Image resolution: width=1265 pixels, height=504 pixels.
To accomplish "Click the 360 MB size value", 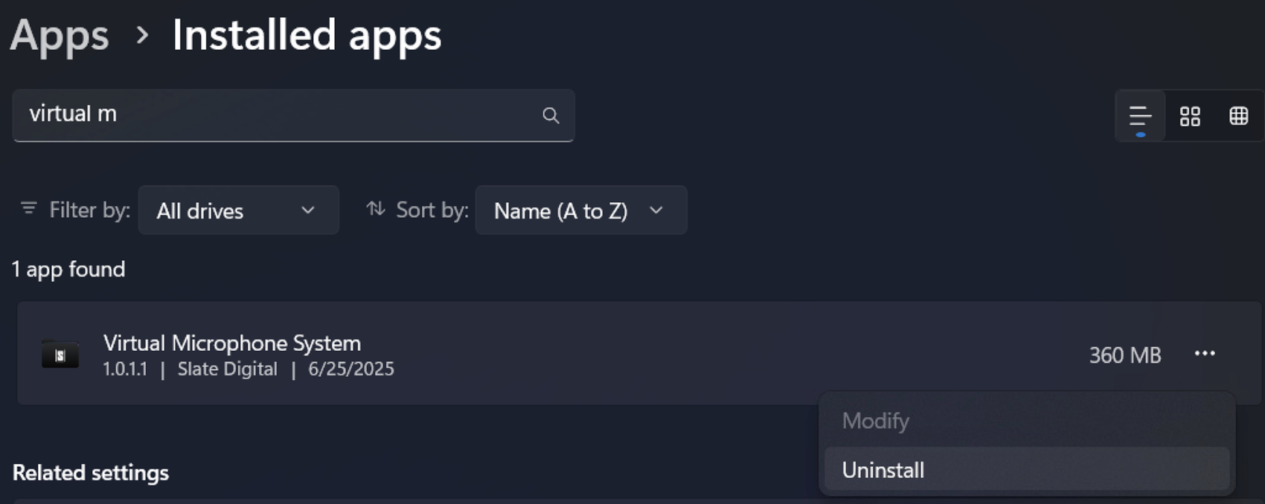I will [1125, 355].
